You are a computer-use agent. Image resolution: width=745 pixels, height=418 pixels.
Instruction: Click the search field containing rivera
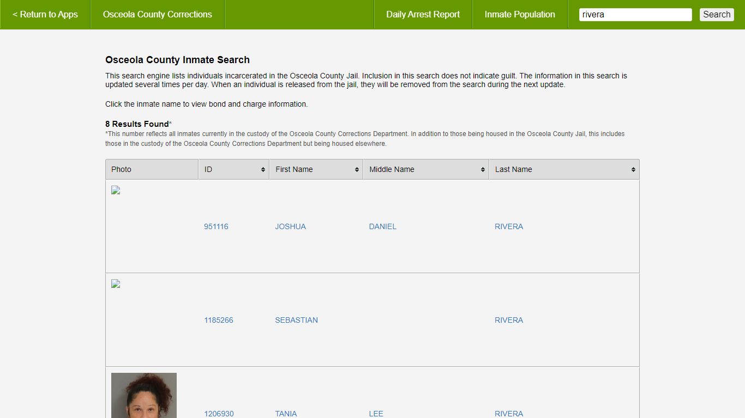[635, 15]
